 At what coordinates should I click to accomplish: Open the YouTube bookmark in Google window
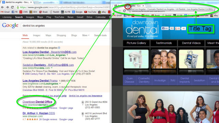click(x=90, y=12)
